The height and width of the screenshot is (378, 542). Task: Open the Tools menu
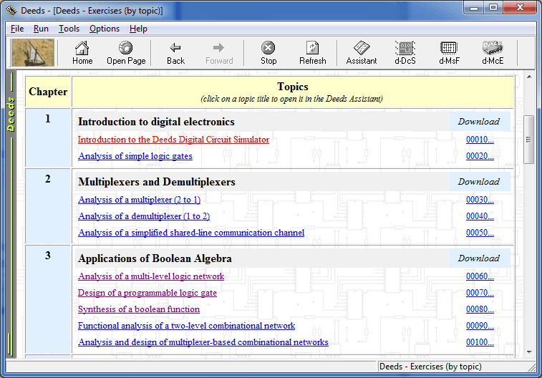point(69,29)
